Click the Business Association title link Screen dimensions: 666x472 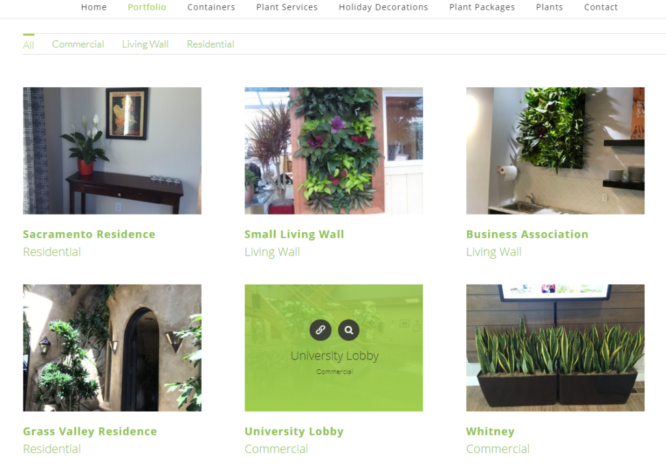point(527,234)
